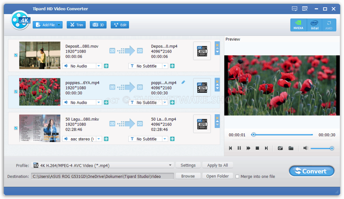This screenshot has height=199, width=344.
Task: Add audio track to 50 Lagu...080.mkv
Action: [x=106, y=139]
